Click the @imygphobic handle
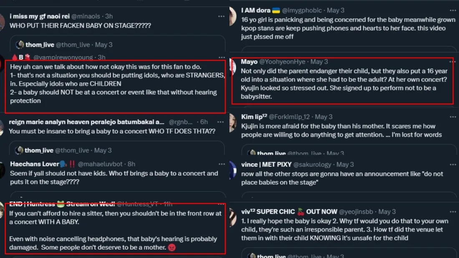459x258 pixels. click(x=303, y=10)
